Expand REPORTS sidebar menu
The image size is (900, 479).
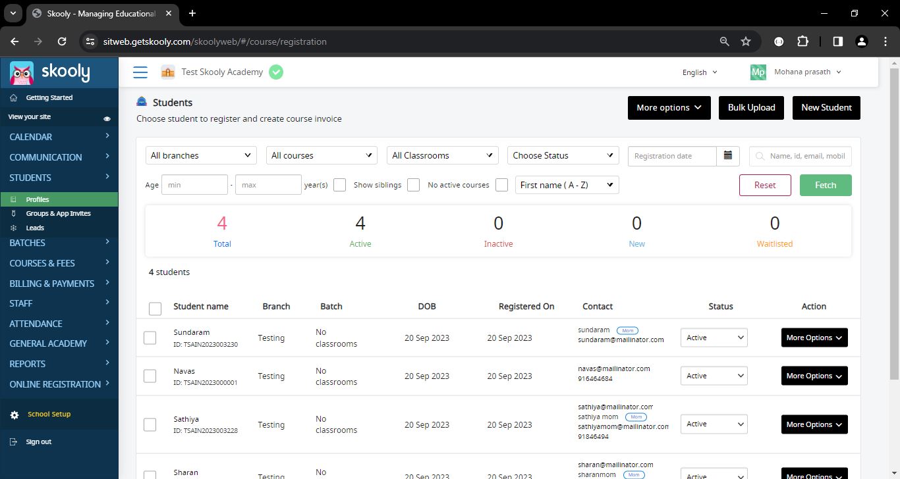pyautogui.click(x=59, y=364)
